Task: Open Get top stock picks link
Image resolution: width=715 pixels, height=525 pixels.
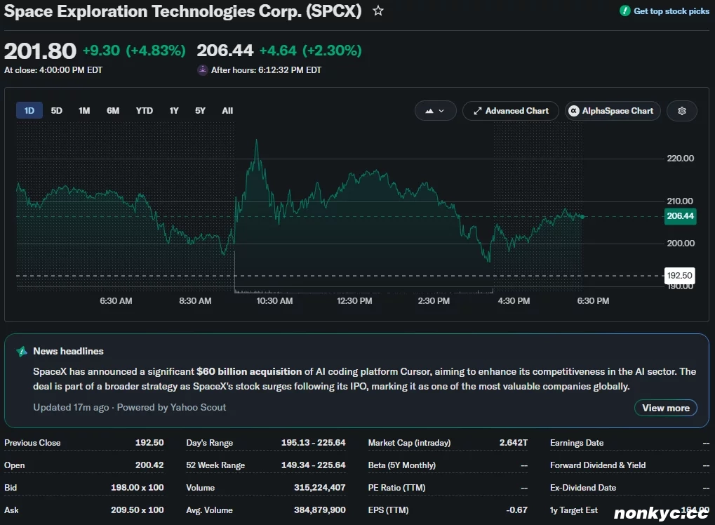Action: point(671,11)
